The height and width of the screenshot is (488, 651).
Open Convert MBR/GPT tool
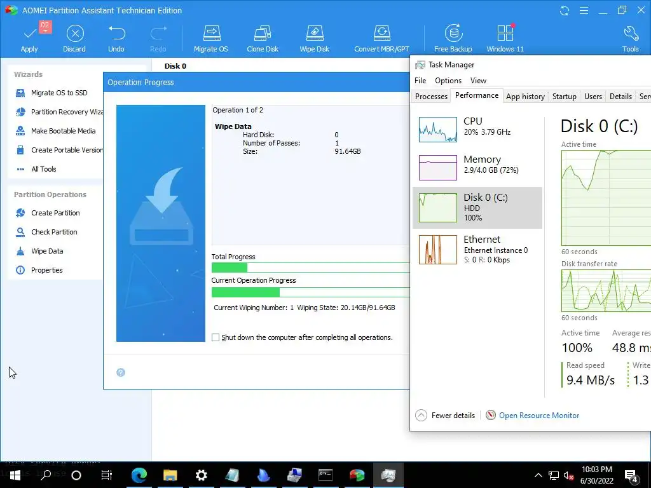point(381,38)
